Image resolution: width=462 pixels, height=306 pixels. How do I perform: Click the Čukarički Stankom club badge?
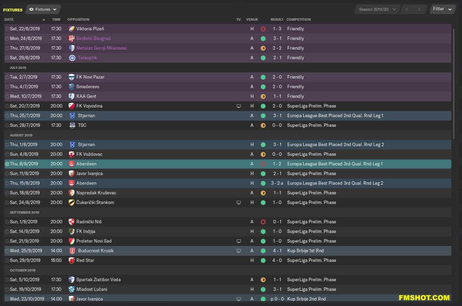pos(72,203)
